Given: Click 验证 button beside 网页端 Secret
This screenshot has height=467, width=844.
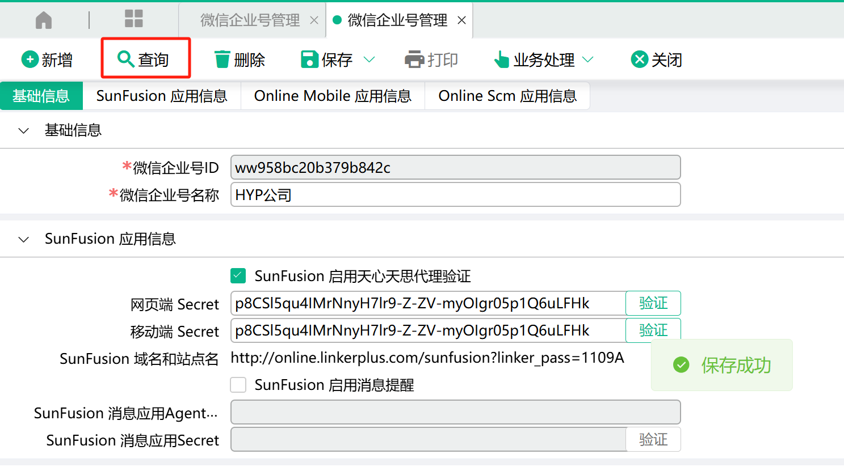Looking at the screenshot, I should tap(653, 303).
